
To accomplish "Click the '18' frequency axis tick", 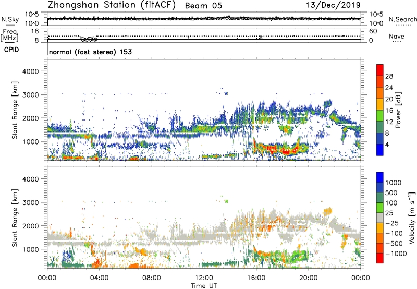I will [35, 31].
